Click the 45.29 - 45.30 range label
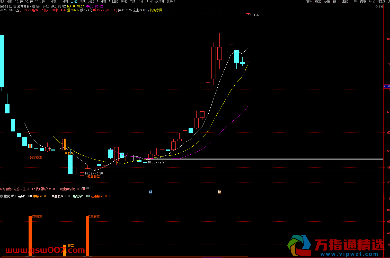 (94, 173)
